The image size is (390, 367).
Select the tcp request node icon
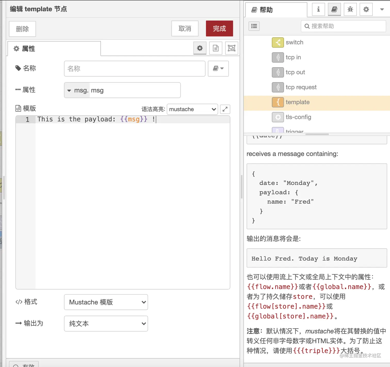[x=278, y=87]
